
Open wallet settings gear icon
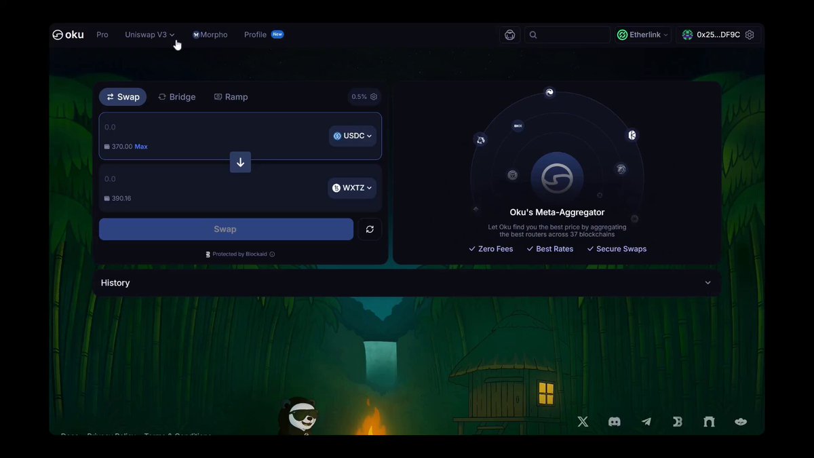tap(750, 35)
